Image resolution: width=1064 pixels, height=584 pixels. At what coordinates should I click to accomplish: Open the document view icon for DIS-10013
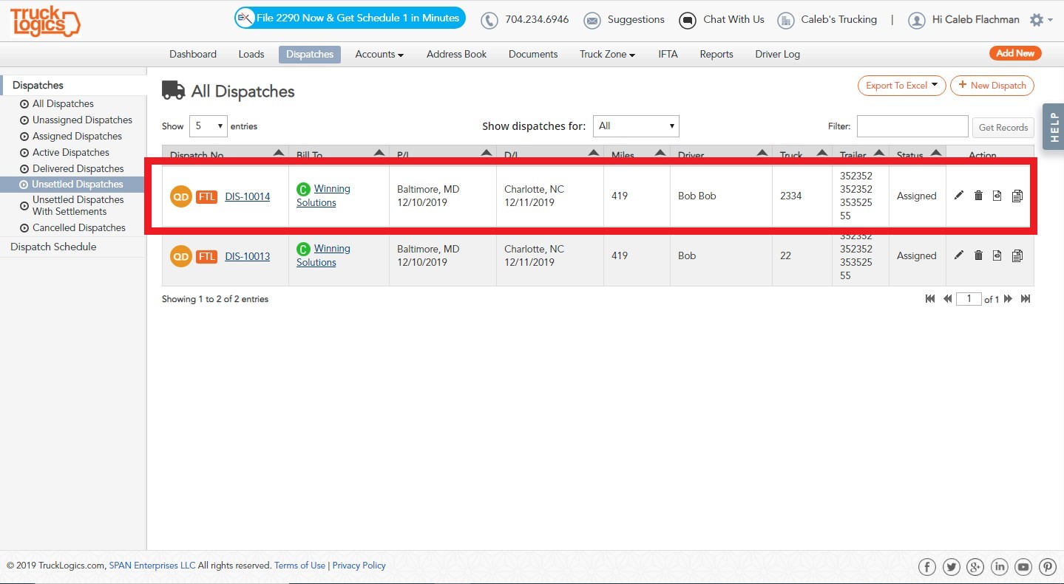[x=997, y=255]
